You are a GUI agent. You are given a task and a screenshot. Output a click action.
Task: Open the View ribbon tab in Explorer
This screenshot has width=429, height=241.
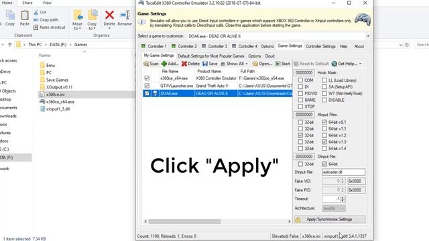click(x=47, y=3)
